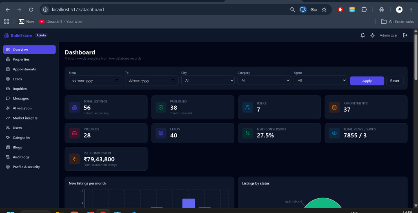This screenshot has width=418, height=213.
Task: Click the red stop-hand extension icon
Action: pos(340,10)
